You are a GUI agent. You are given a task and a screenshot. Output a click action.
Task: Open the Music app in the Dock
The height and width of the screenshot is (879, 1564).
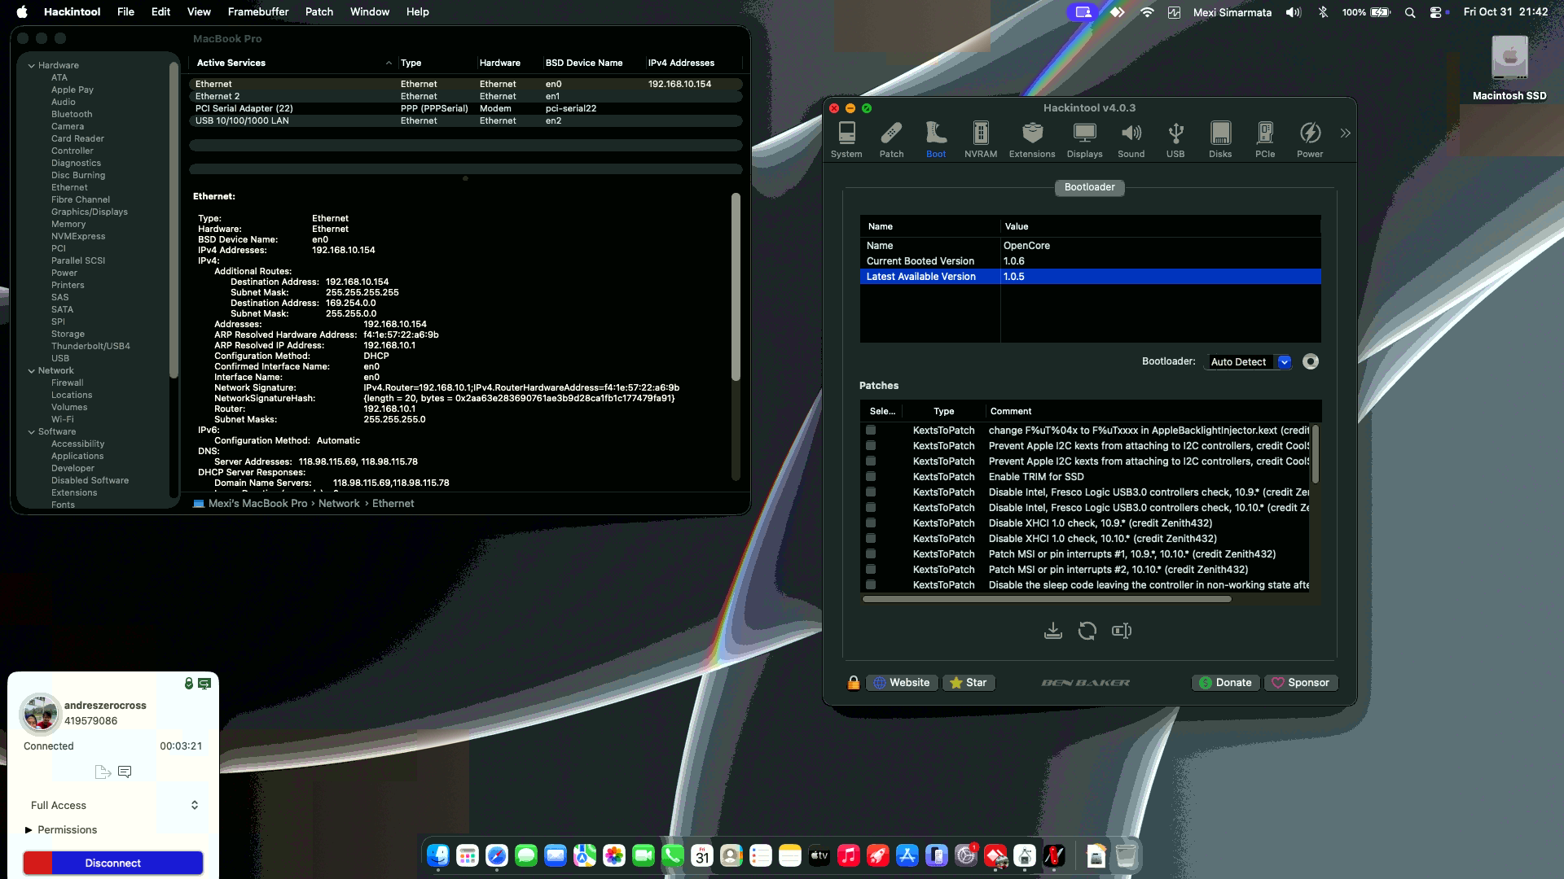pos(849,855)
